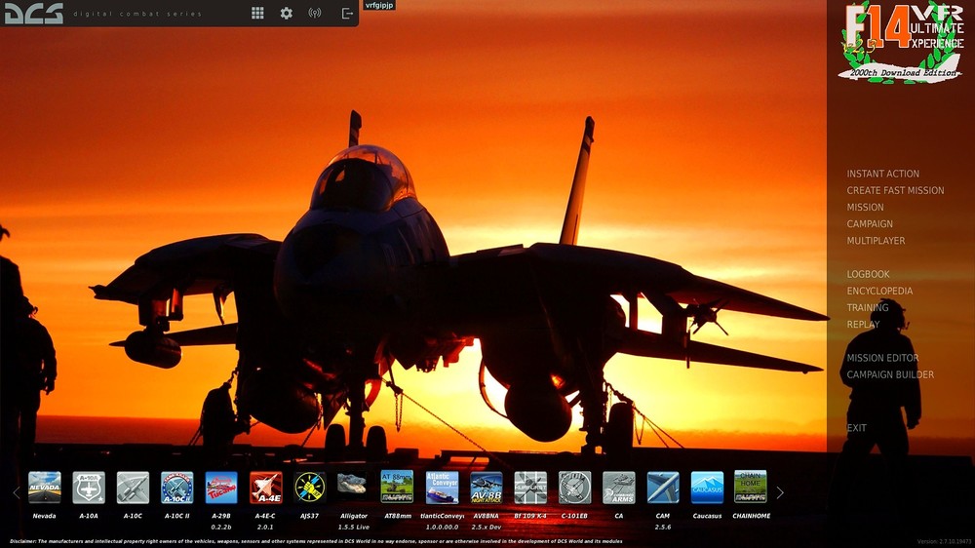975x548 pixels.
Task: Open the module manager grid icon
Action: click(x=257, y=14)
